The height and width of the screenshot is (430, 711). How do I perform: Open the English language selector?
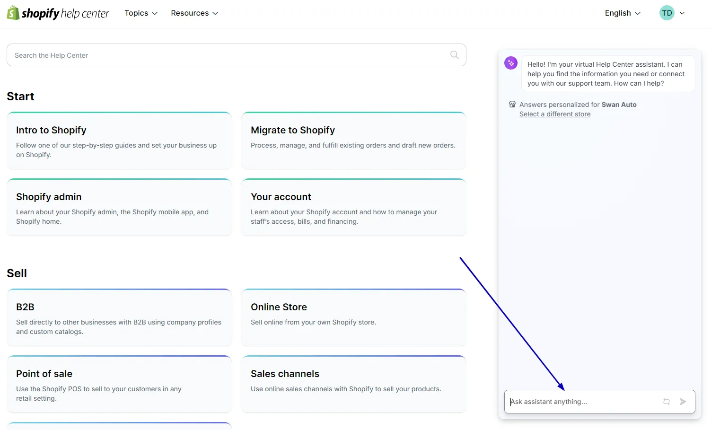tap(623, 13)
